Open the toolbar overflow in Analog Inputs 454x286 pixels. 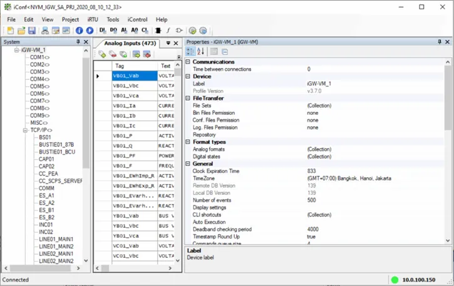179,57
